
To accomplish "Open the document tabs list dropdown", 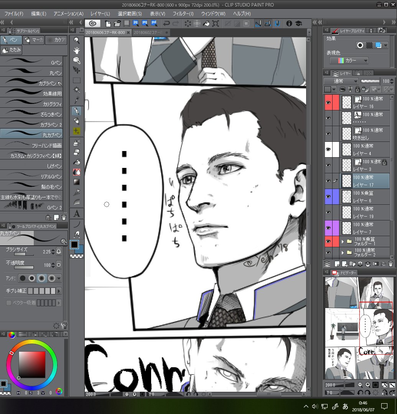I will [x=309, y=33].
